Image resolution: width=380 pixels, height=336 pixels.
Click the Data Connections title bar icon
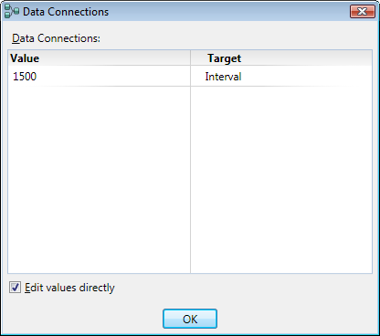point(12,12)
